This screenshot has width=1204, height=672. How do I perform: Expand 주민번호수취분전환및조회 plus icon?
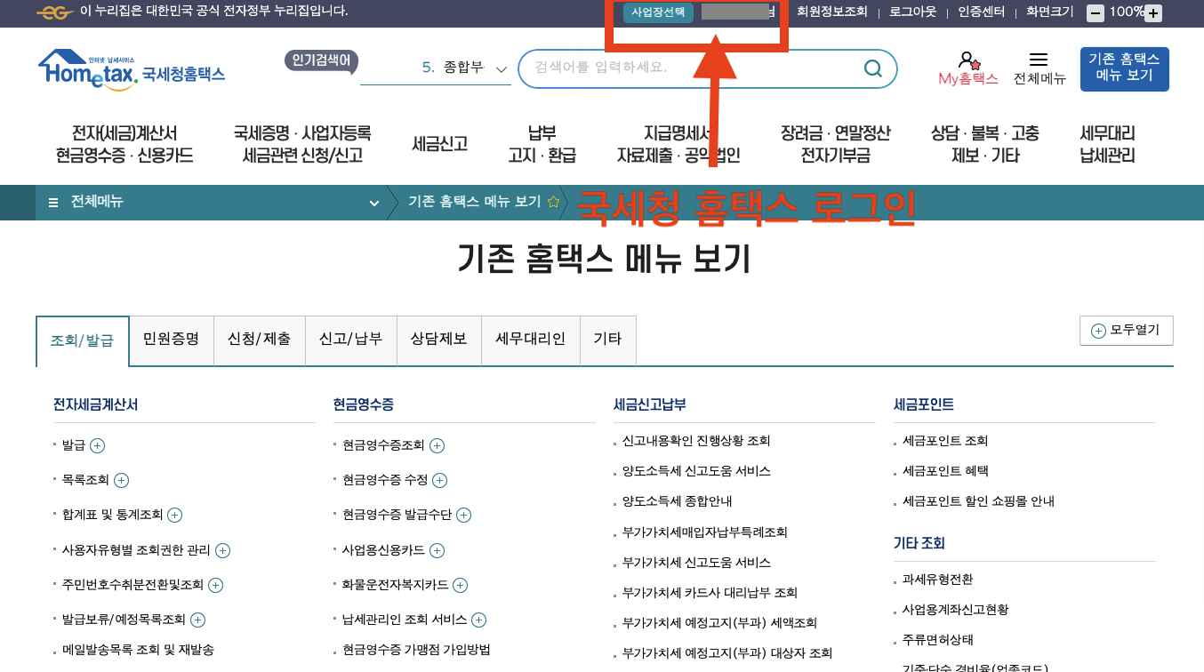(215, 585)
